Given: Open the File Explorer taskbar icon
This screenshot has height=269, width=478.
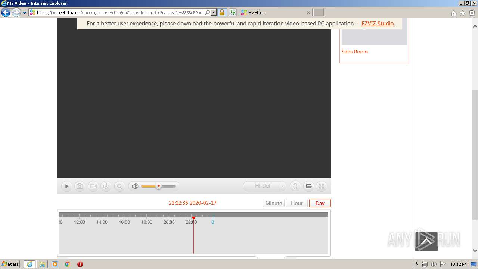Looking at the screenshot, I should [x=42, y=264].
